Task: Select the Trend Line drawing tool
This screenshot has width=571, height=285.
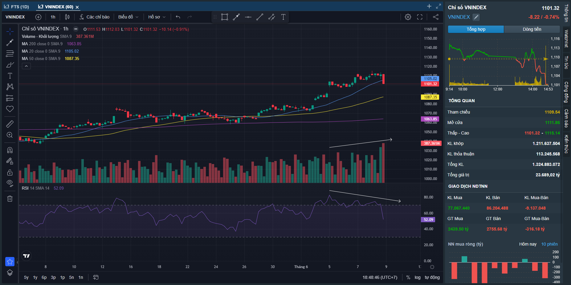Action: pos(10,42)
